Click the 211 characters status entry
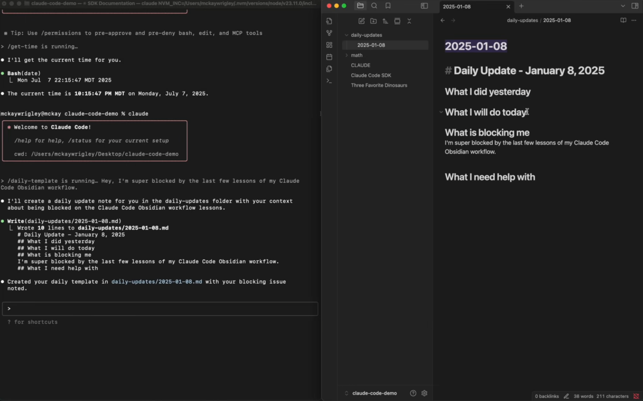The width and height of the screenshot is (643, 401). click(x=612, y=396)
